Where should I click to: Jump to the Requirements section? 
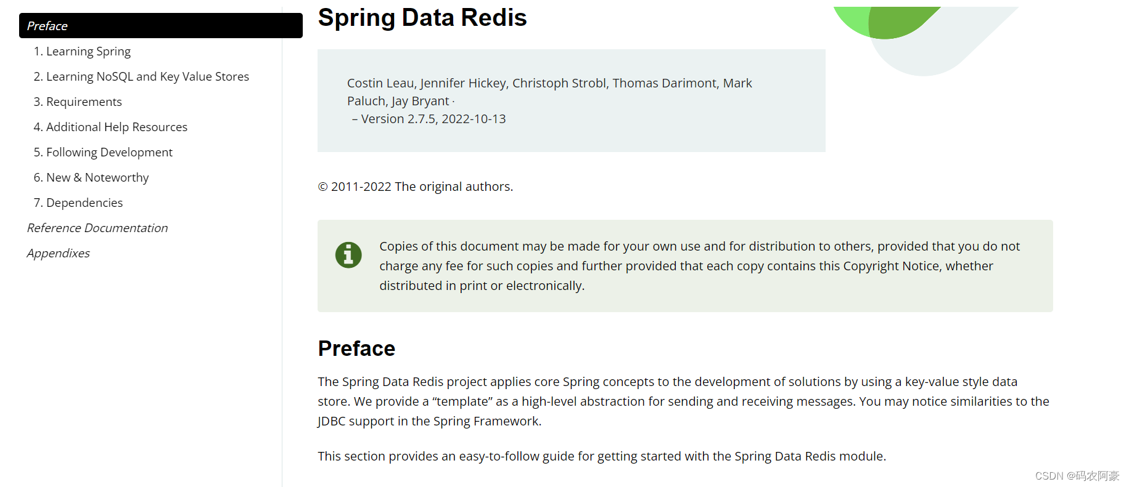tap(78, 102)
